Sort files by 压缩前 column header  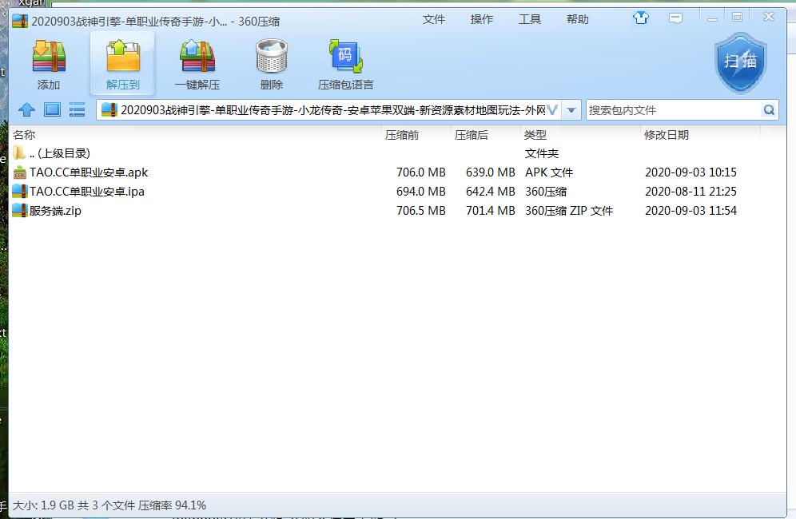402,135
